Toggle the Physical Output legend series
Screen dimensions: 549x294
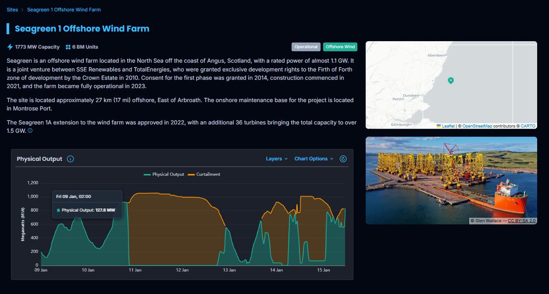click(164, 174)
